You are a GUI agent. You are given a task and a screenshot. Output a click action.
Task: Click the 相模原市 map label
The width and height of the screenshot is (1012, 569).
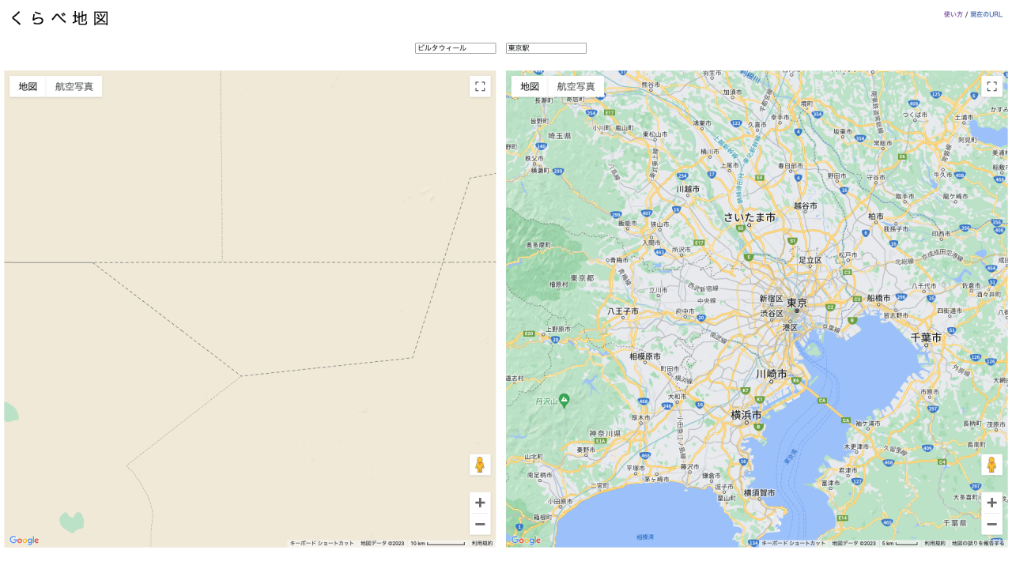pyautogui.click(x=645, y=356)
